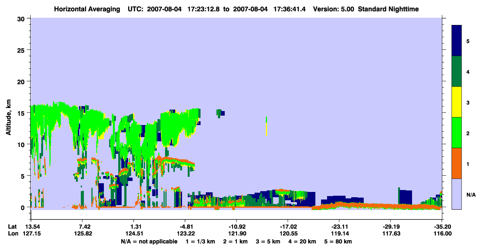Click legend text '4 = 20 km'
This screenshot has height=252, width=491.
302,241
